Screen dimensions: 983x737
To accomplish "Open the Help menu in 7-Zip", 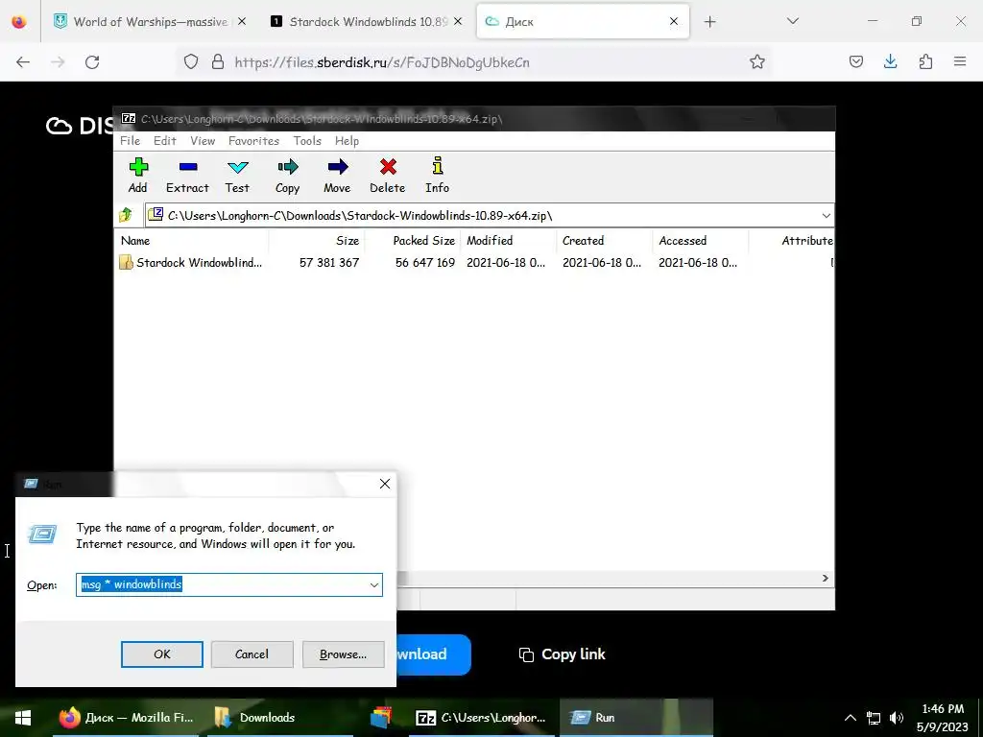I will 347,141.
